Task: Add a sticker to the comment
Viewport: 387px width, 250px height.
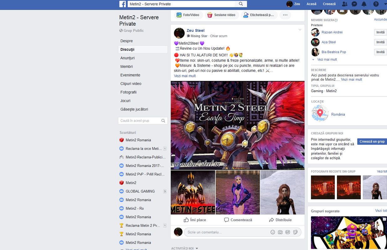Action: (x=295, y=232)
